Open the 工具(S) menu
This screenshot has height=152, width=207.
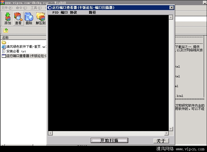click(36, 8)
